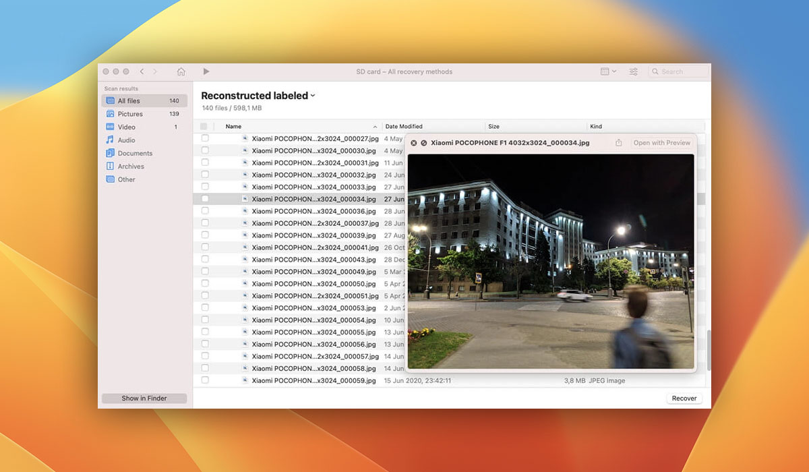Select file name ending 000054.jpg
This screenshot has width=809, height=472.
click(313, 320)
